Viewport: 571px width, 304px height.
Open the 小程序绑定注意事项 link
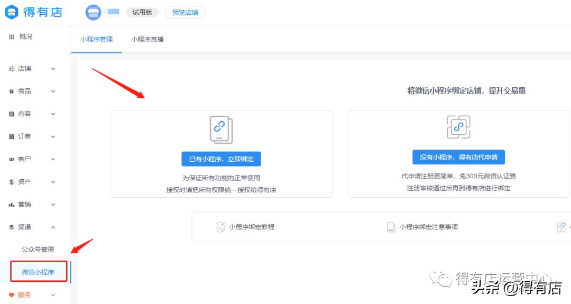point(429,227)
